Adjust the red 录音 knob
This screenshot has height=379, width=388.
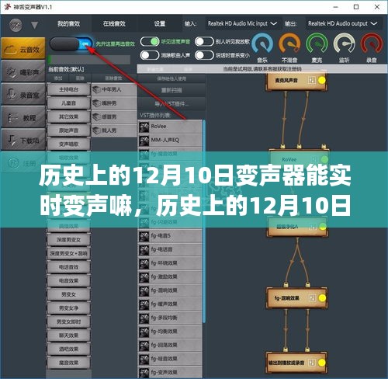[x=372, y=44]
